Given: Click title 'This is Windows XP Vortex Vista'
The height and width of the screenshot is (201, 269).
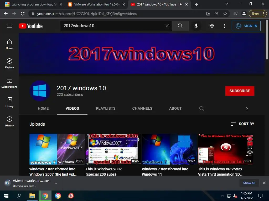Looking at the screenshot, I should click(x=220, y=171).
